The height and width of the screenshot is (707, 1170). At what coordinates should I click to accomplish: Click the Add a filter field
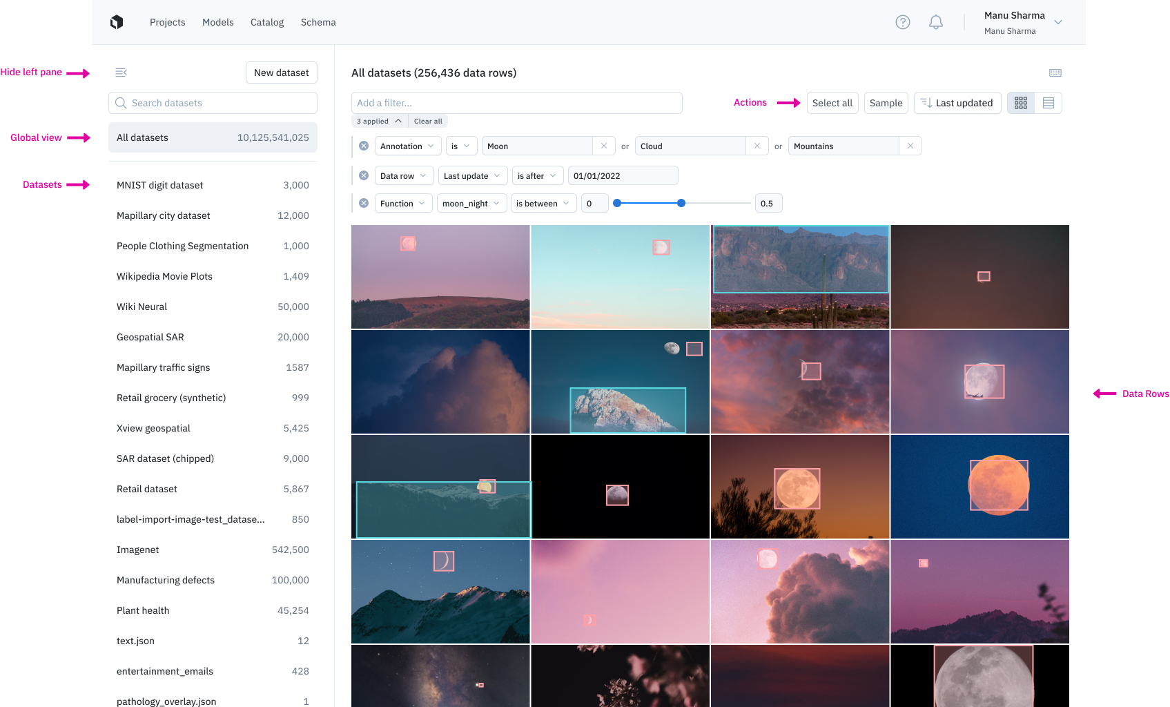(517, 103)
